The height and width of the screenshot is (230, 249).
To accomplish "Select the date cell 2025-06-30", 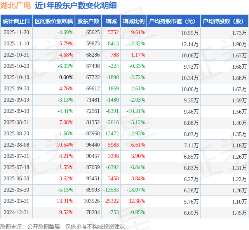I will click(17, 179).
